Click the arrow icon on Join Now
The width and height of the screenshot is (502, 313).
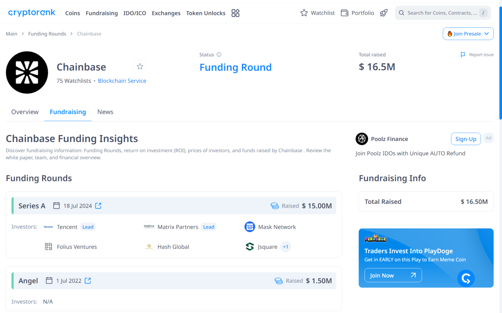pyautogui.click(x=414, y=275)
